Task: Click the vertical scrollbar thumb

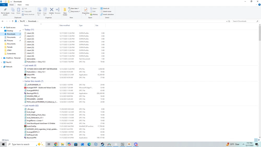Action: pyautogui.click(x=260, y=33)
